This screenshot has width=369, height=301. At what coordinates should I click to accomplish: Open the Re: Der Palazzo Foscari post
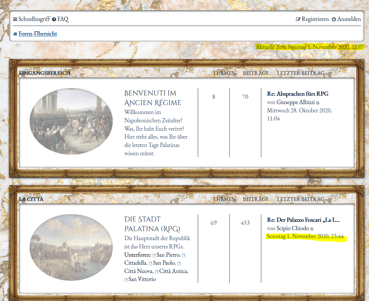point(303,220)
